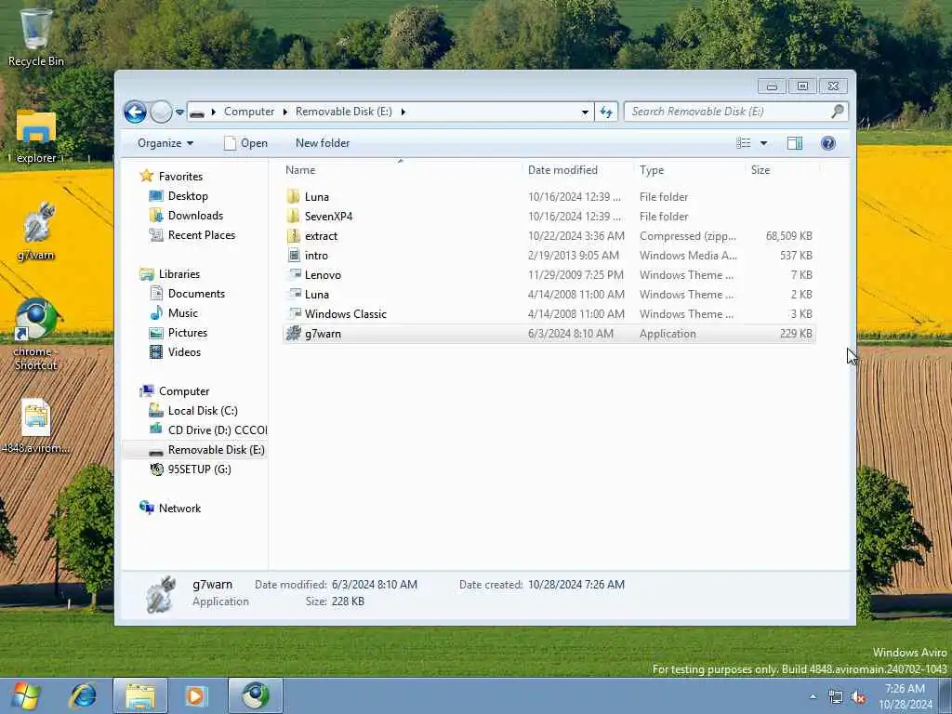Click the Forward navigation arrow
Screen dimensions: 952x714
(161, 112)
